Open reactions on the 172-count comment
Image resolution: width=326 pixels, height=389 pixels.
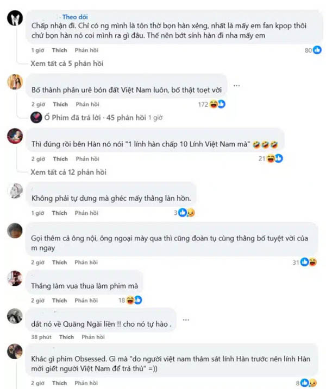[217, 104]
